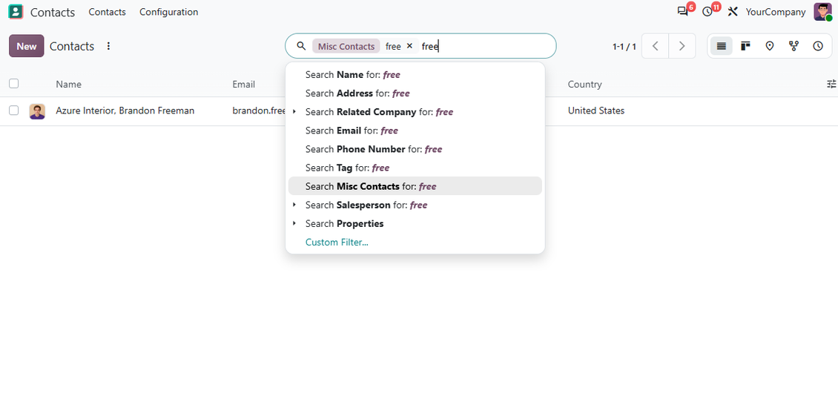Click the 1-1 / 1 pager counter
Viewport: 838px width, 402px height.
coord(624,47)
